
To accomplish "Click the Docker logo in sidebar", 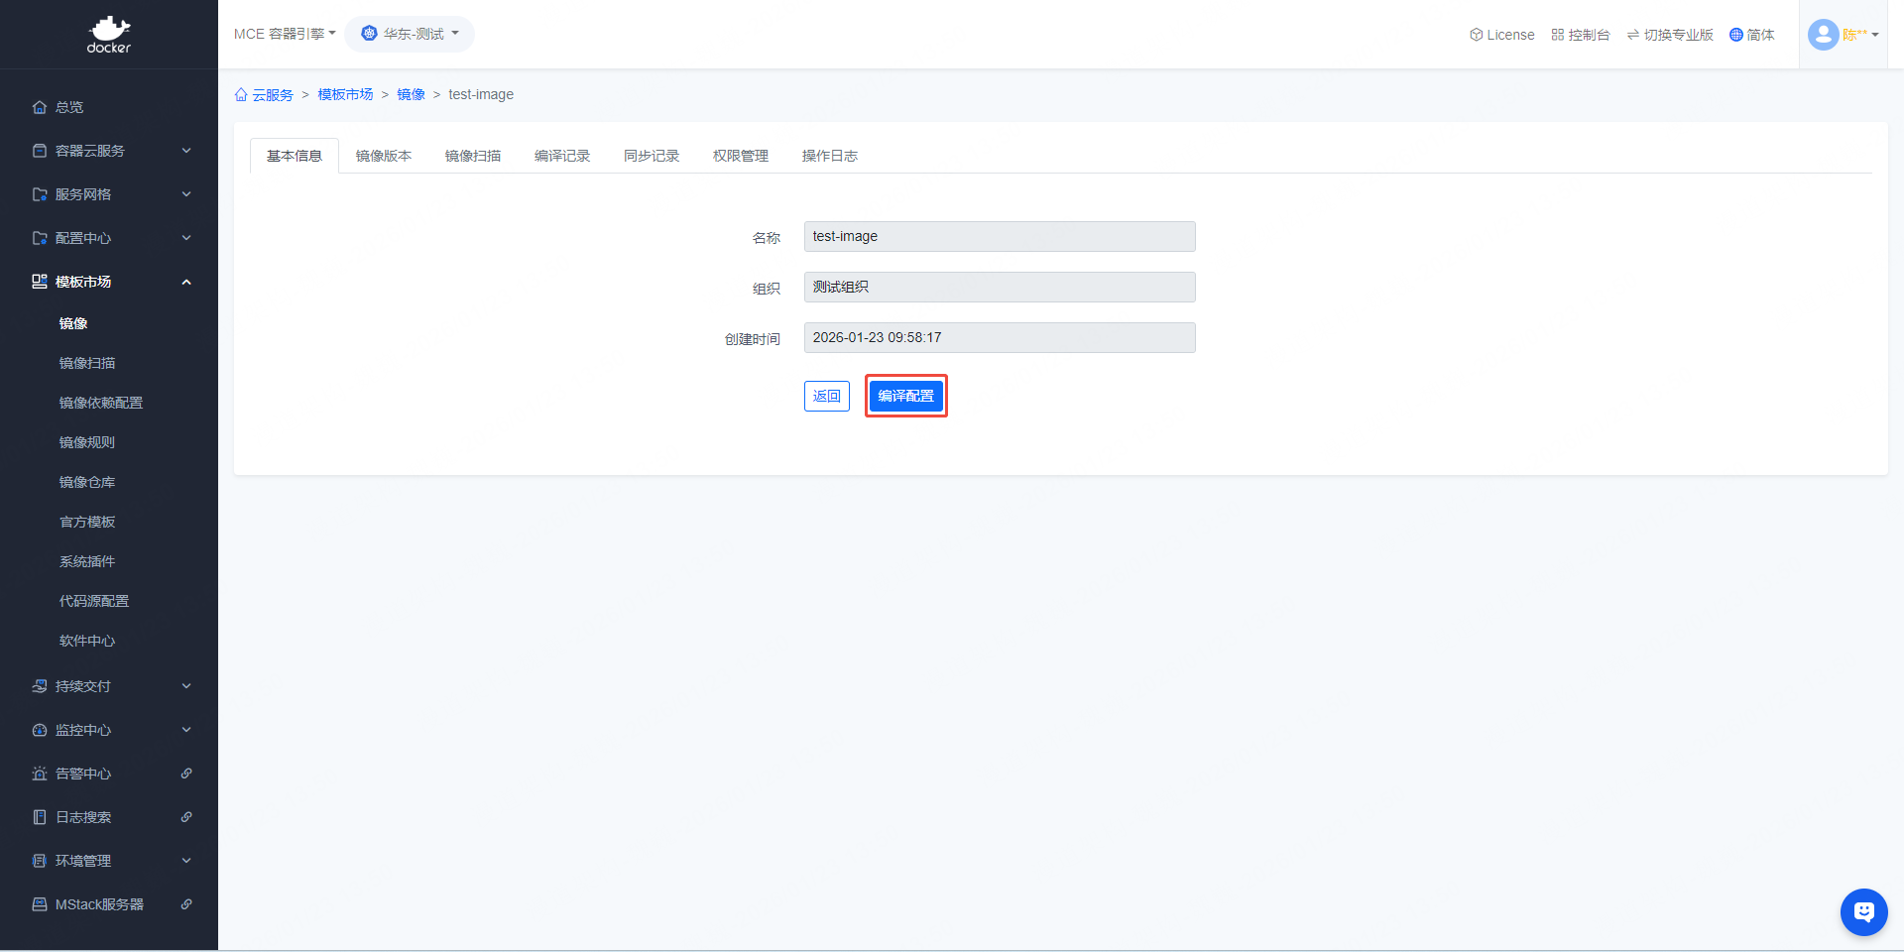I will [109, 35].
